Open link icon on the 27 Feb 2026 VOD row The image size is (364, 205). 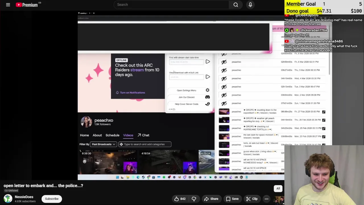[x=324, y=112]
